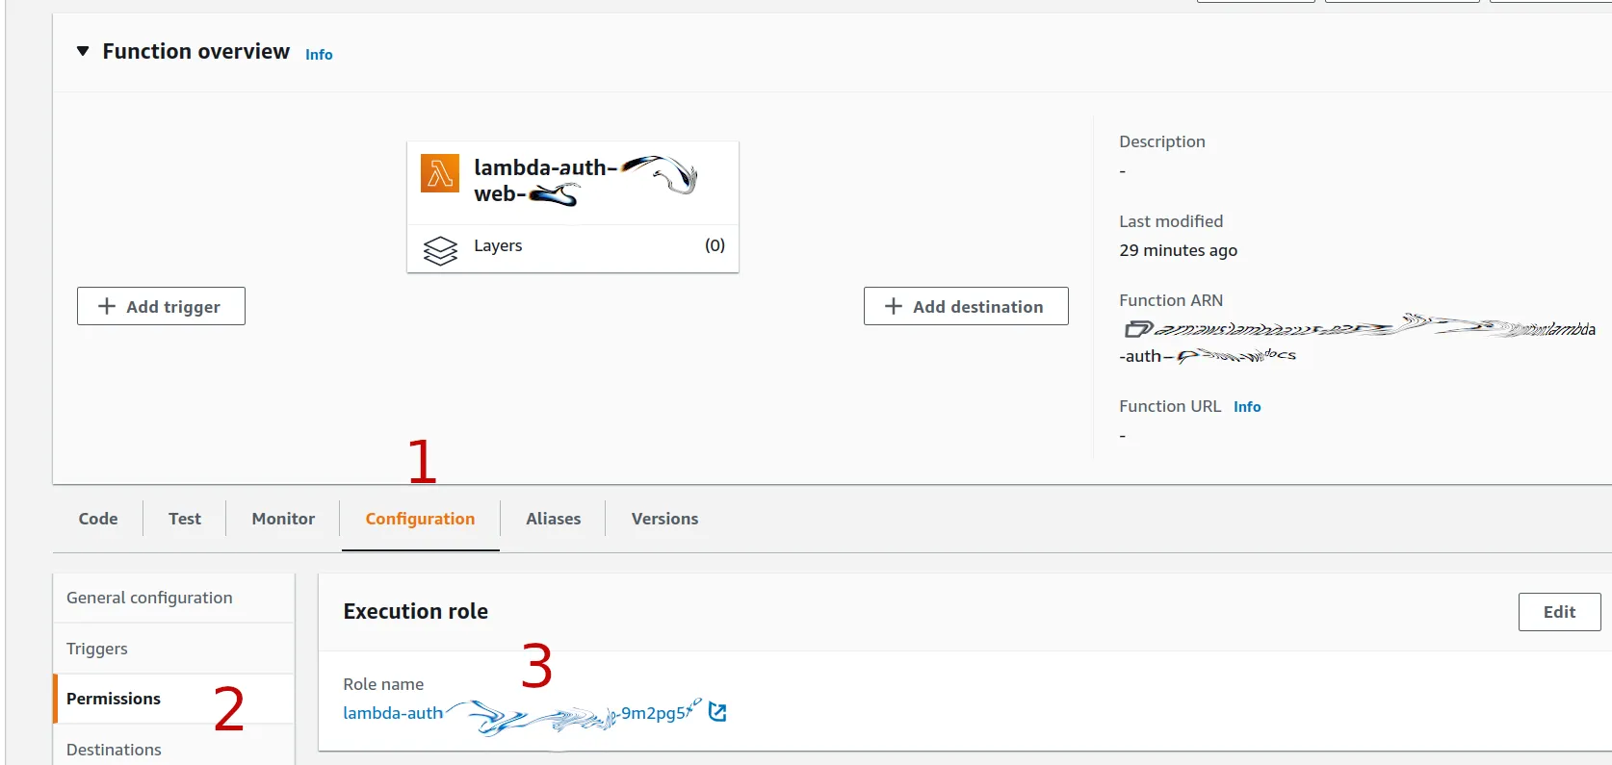
Task: Copy the Function ARN using copy icon
Action: (1137, 329)
